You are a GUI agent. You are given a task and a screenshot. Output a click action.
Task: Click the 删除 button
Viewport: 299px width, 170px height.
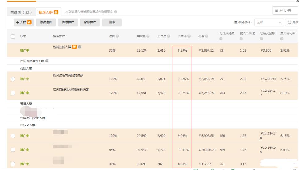(112, 22)
